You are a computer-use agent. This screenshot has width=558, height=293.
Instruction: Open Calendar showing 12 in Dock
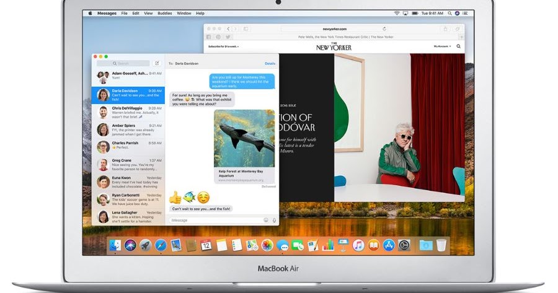point(206,245)
